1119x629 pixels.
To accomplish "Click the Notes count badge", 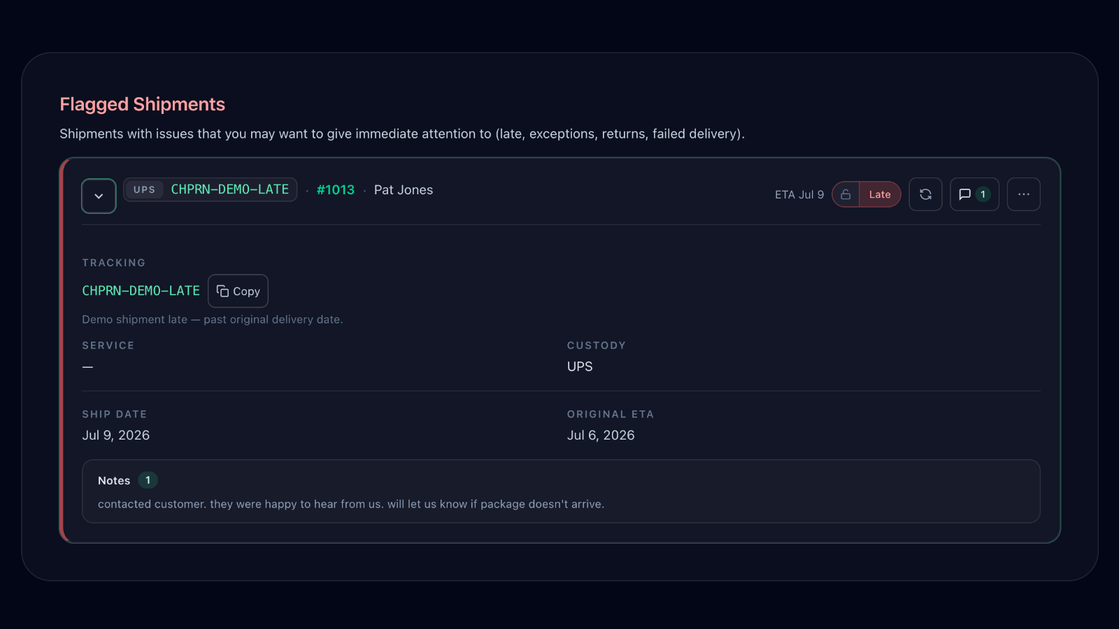I will click(x=148, y=480).
